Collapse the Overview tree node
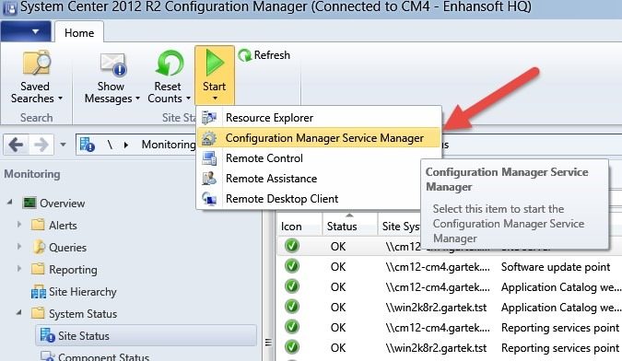The width and height of the screenshot is (622, 361). click(x=10, y=203)
